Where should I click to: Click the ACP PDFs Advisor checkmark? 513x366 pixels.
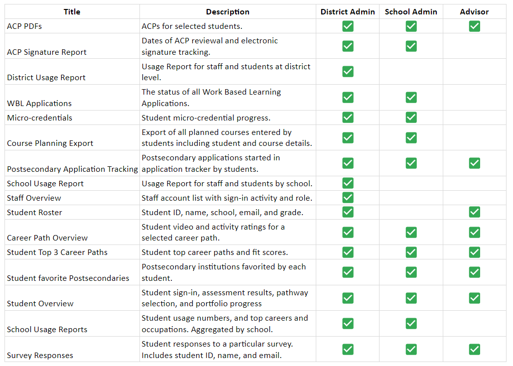pos(474,26)
